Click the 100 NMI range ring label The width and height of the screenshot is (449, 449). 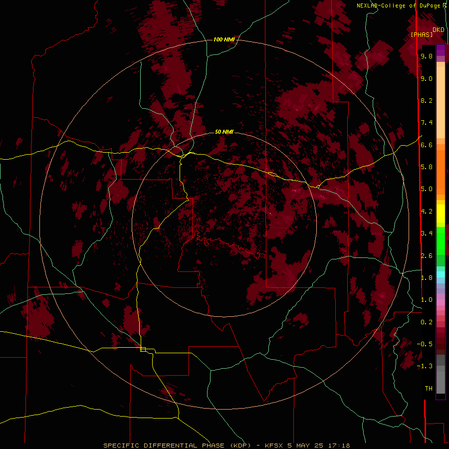pyautogui.click(x=224, y=39)
